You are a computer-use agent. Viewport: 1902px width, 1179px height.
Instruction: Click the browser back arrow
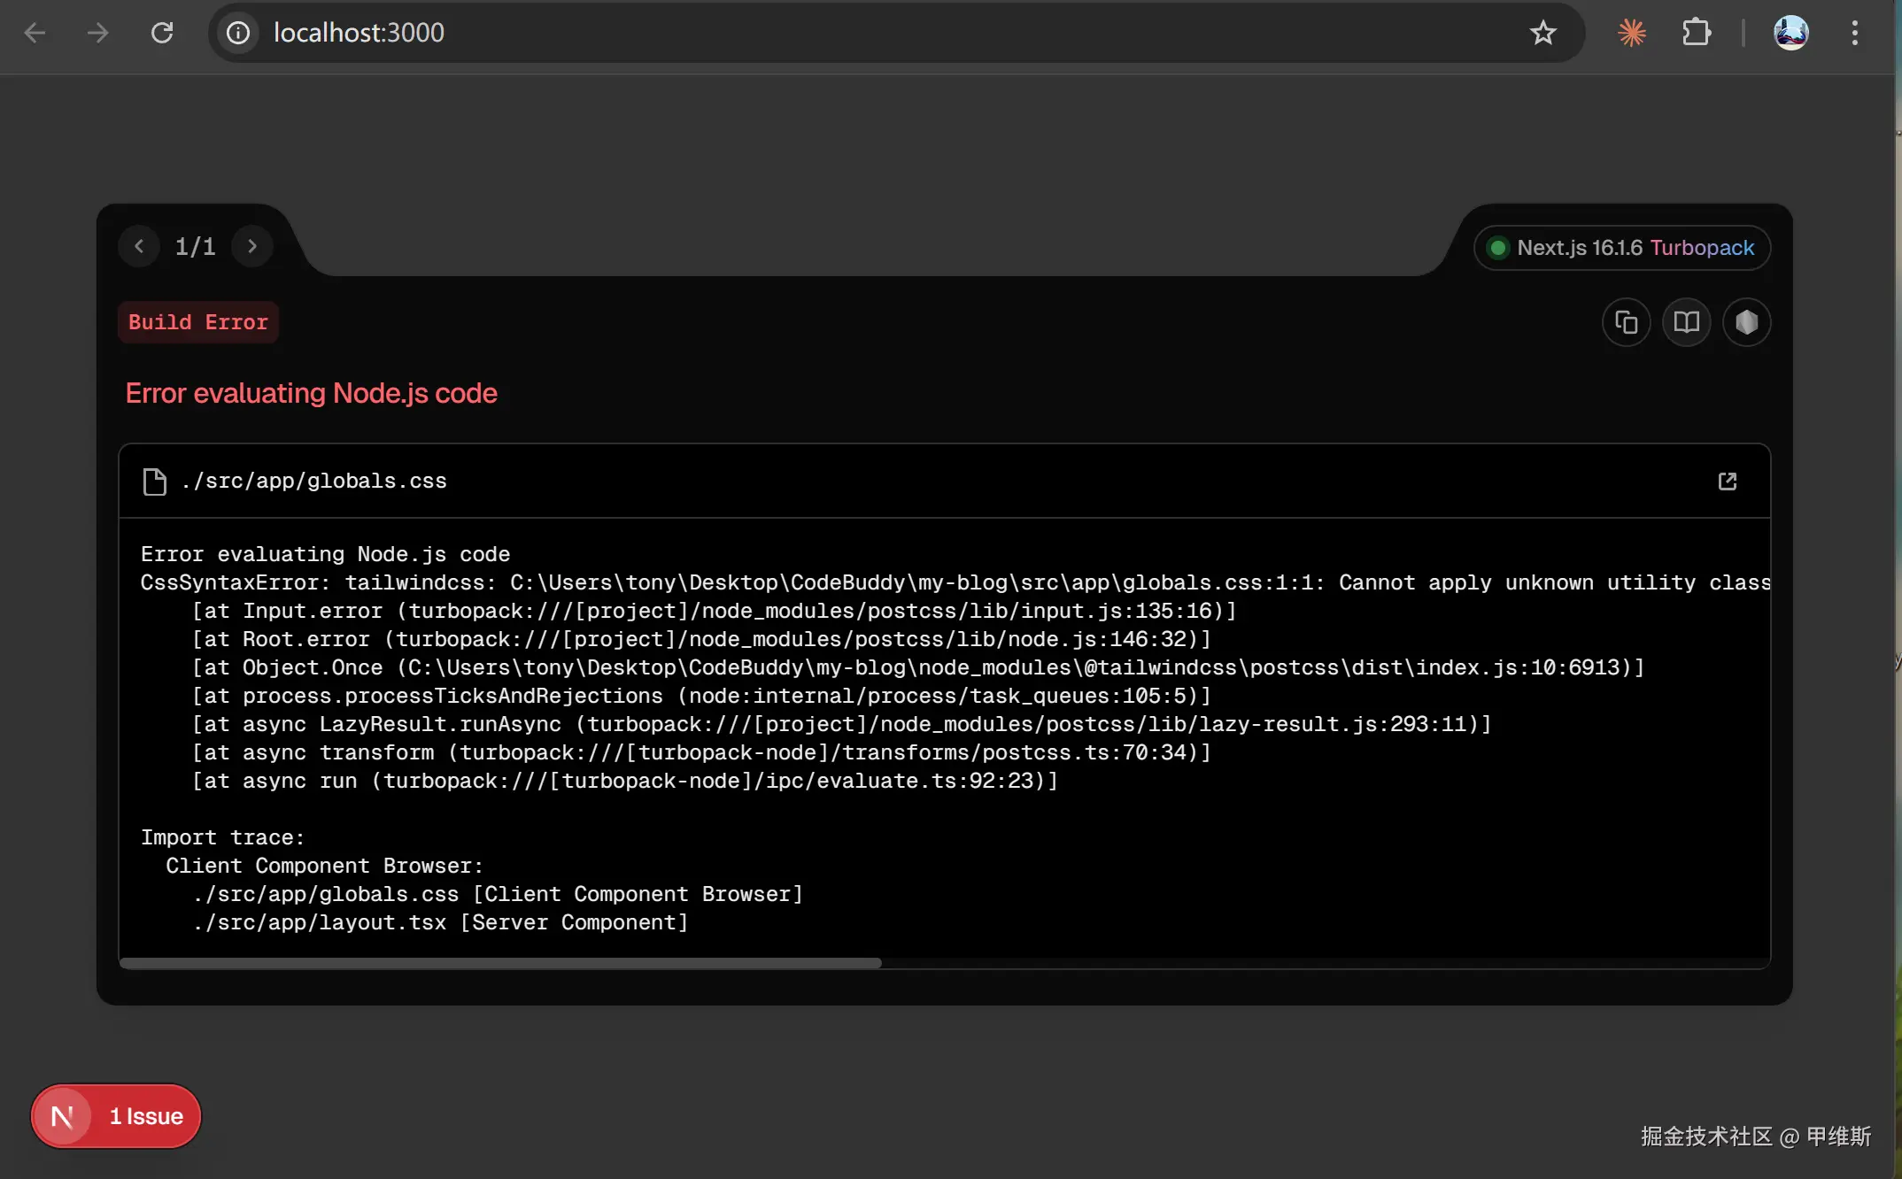tap(35, 33)
